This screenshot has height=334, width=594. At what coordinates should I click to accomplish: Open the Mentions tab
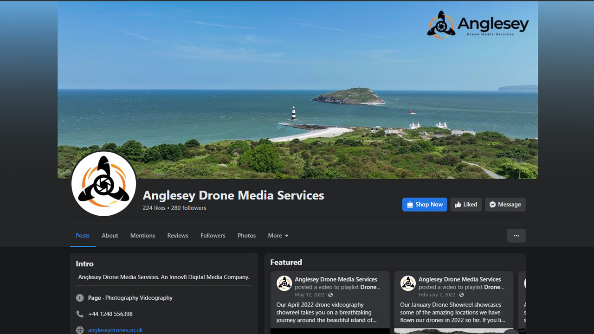(x=142, y=236)
